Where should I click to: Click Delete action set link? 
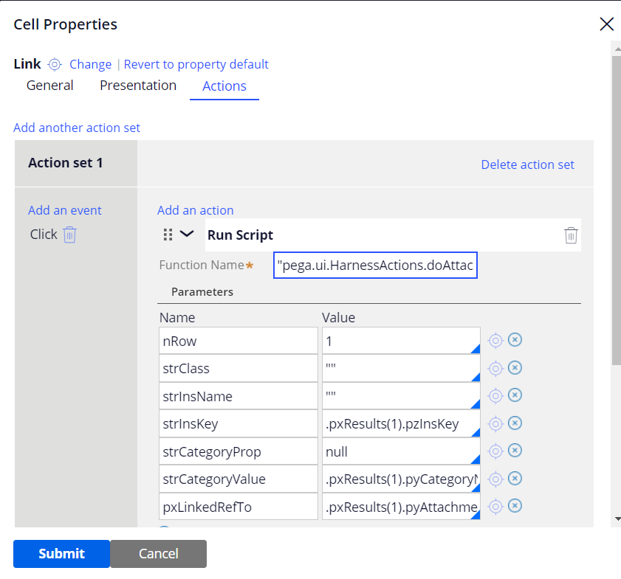click(527, 164)
